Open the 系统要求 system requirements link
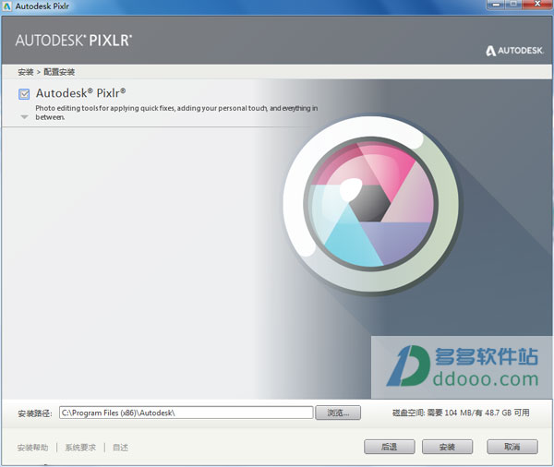The image size is (554, 467). [x=80, y=448]
